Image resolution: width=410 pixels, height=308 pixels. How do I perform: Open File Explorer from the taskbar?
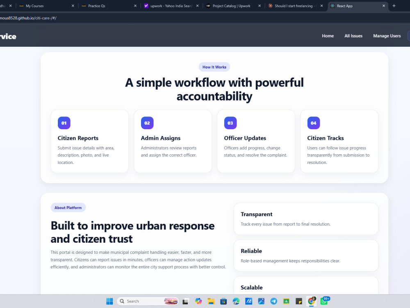click(x=211, y=301)
